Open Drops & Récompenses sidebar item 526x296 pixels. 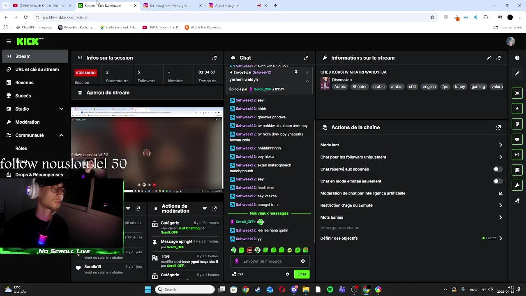pyautogui.click(x=35, y=175)
